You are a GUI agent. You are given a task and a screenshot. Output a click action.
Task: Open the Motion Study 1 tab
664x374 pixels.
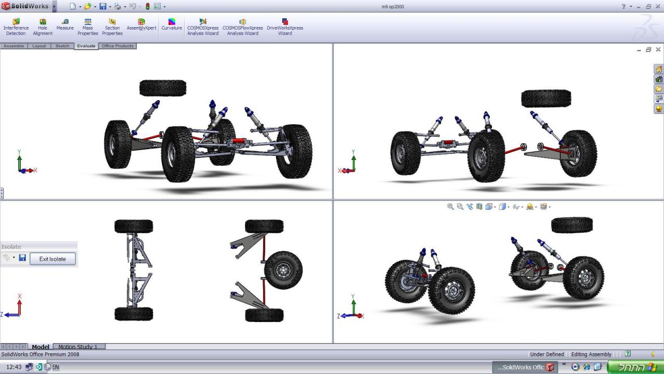(x=79, y=347)
